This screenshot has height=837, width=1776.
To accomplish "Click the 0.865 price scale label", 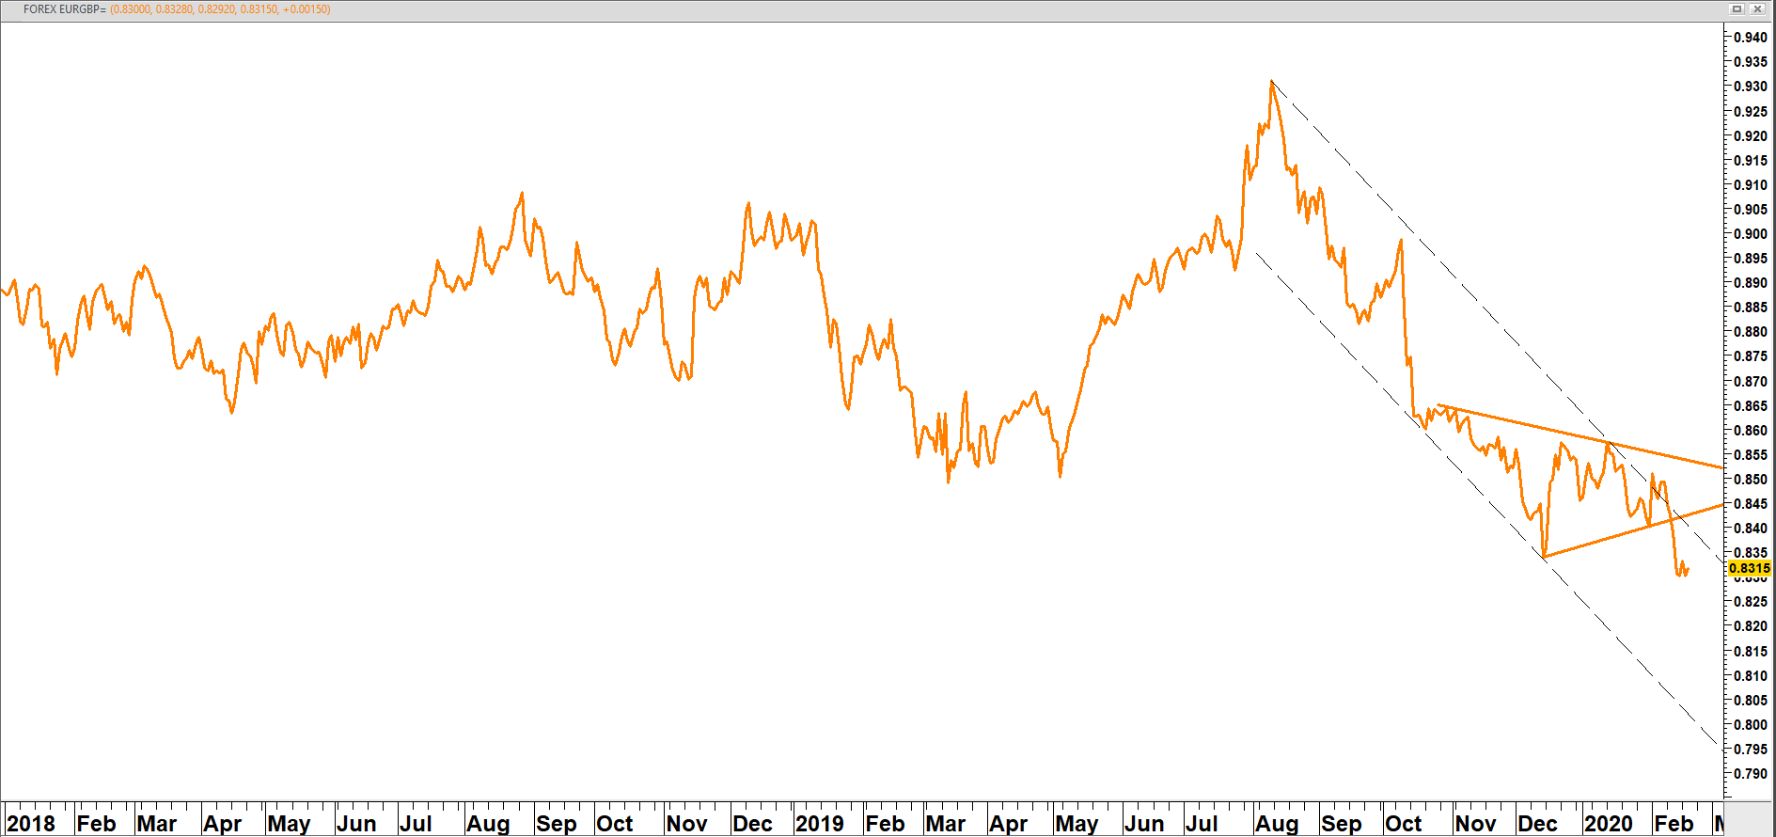I will click(1750, 406).
